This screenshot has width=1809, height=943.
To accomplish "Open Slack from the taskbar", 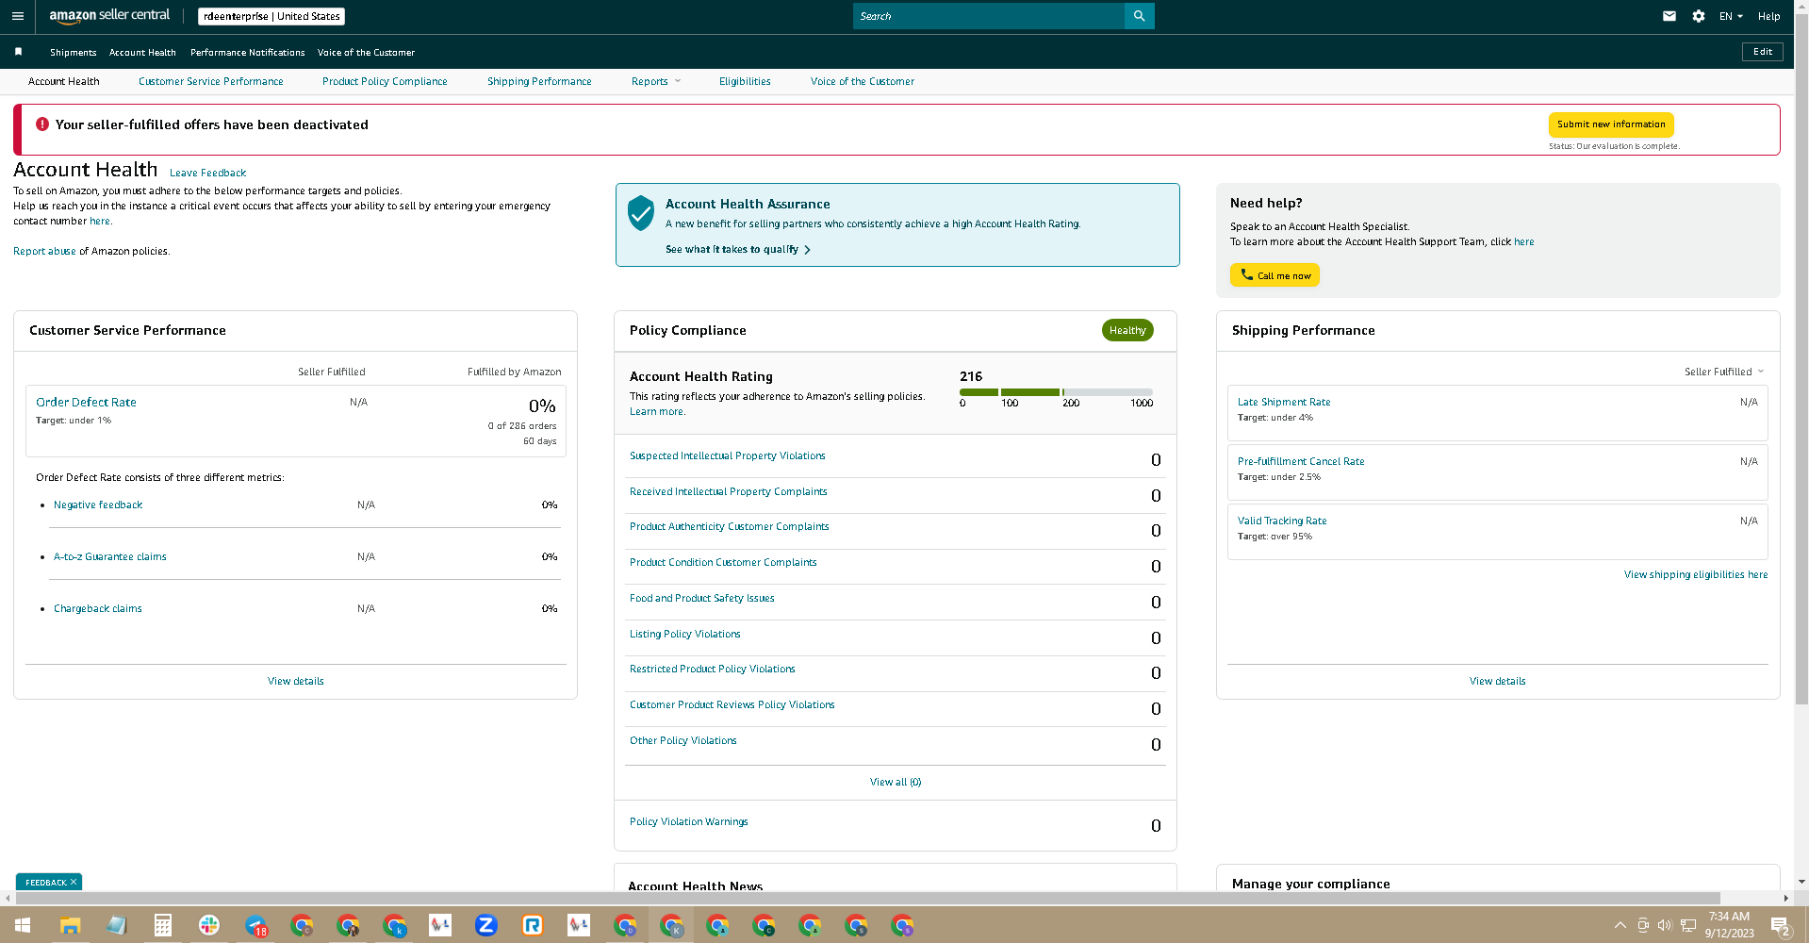I will pos(208,925).
